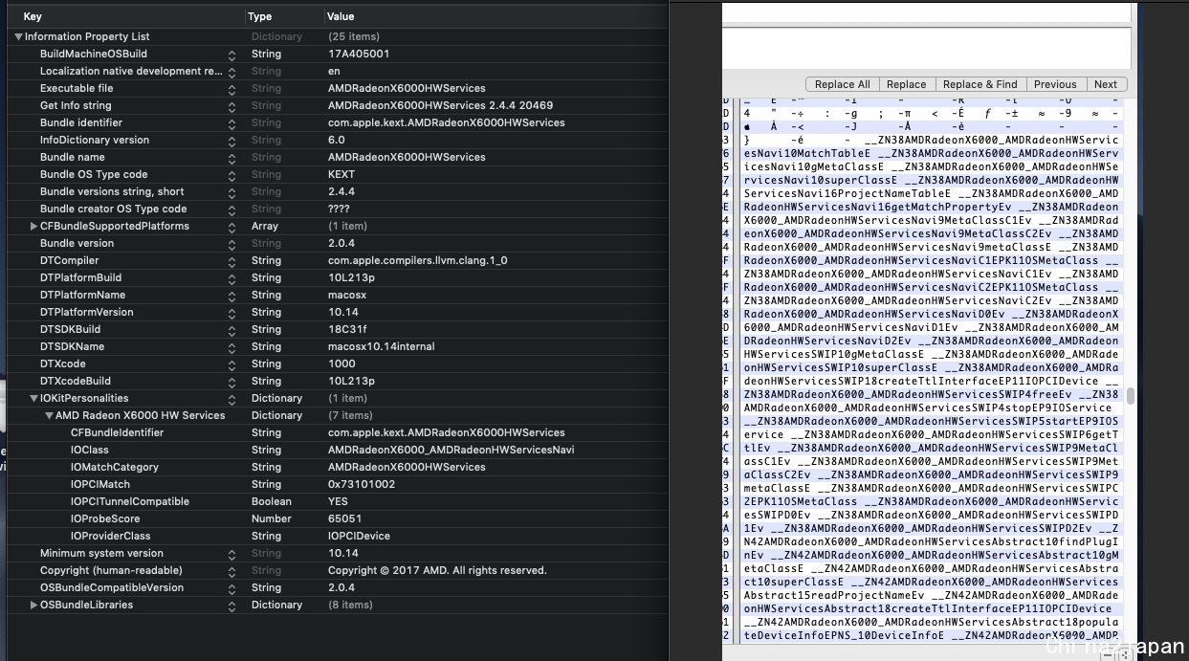Open key picker arrows for DTSDKName

point(231,347)
